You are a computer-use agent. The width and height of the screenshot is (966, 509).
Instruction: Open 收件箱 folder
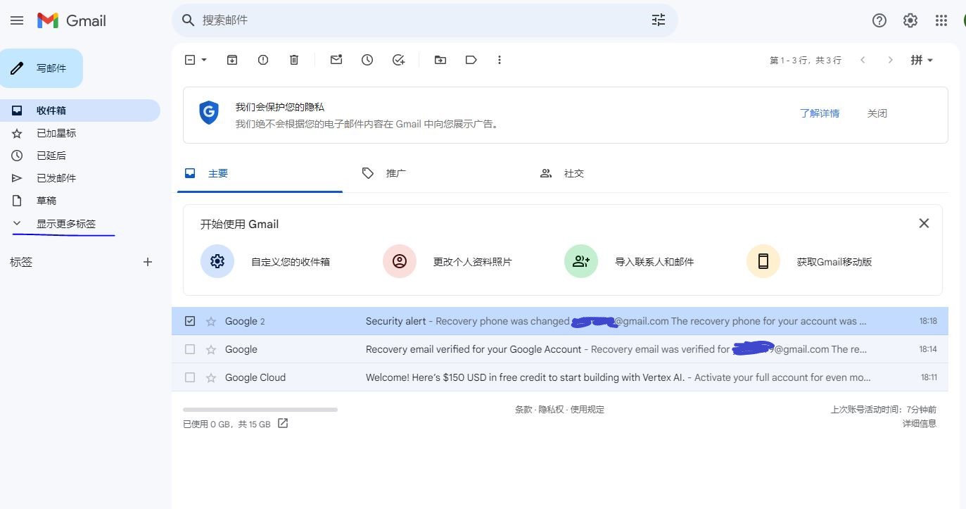80,111
